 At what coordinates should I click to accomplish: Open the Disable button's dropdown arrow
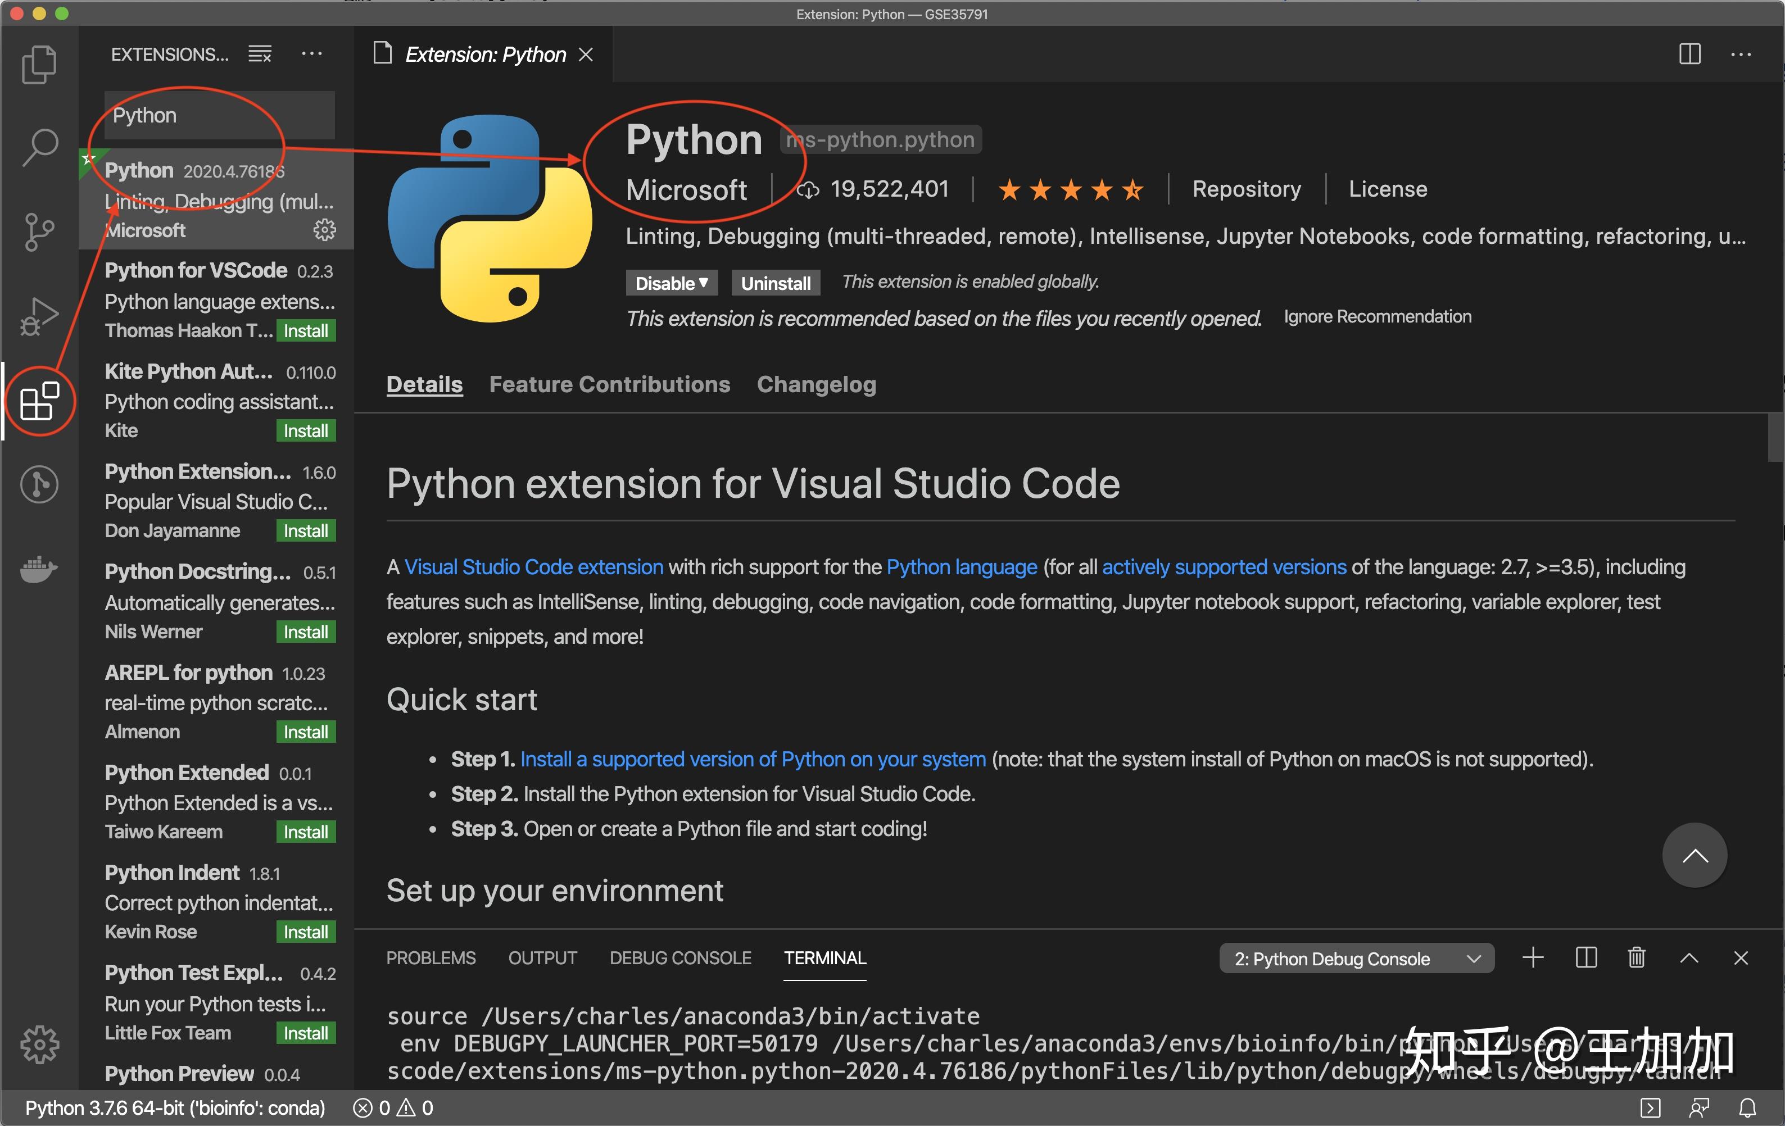[x=704, y=283]
